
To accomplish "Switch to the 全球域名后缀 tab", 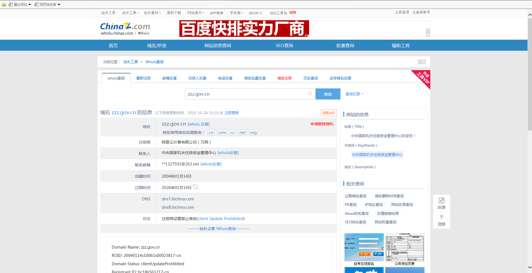I will [x=340, y=78].
